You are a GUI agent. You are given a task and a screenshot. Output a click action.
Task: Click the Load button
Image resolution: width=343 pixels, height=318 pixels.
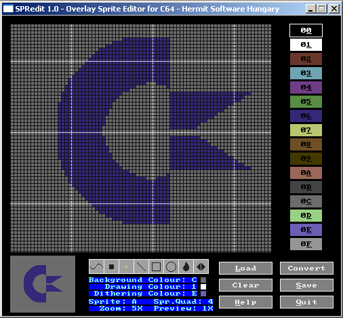pyautogui.click(x=245, y=269)
